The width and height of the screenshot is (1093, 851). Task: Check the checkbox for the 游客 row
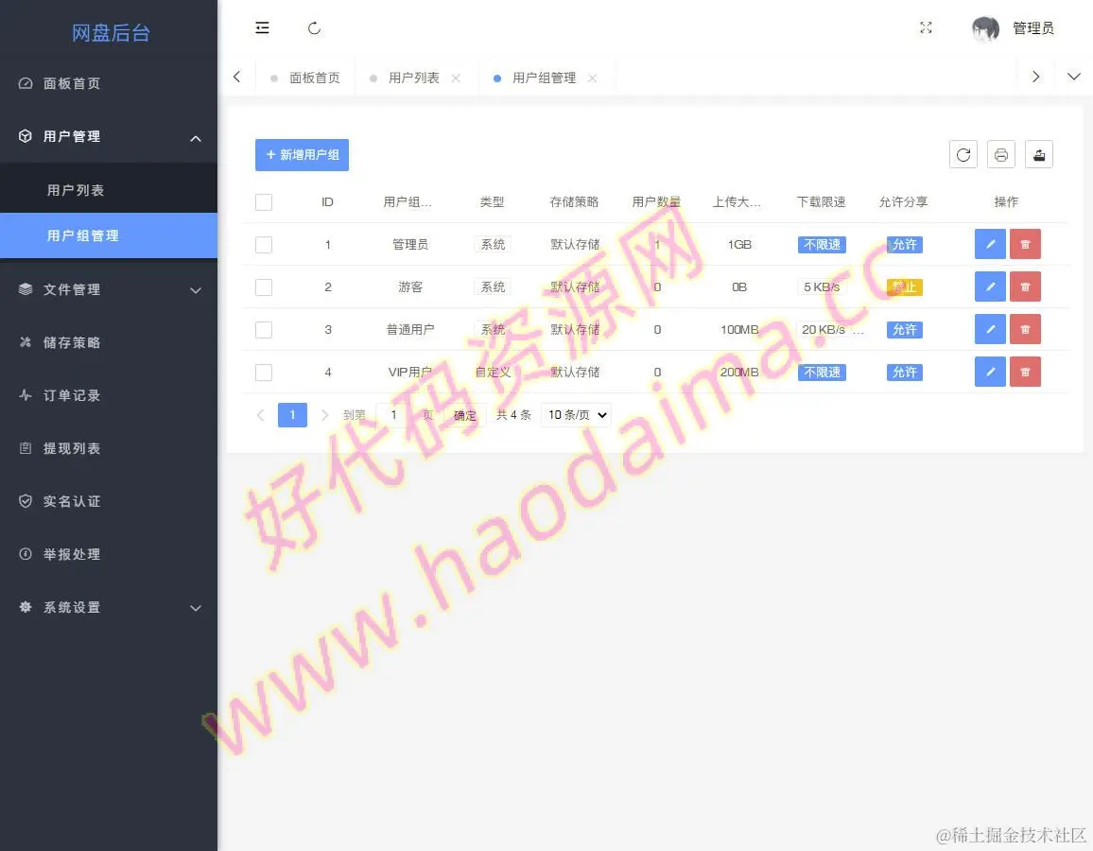click(263, 287)
